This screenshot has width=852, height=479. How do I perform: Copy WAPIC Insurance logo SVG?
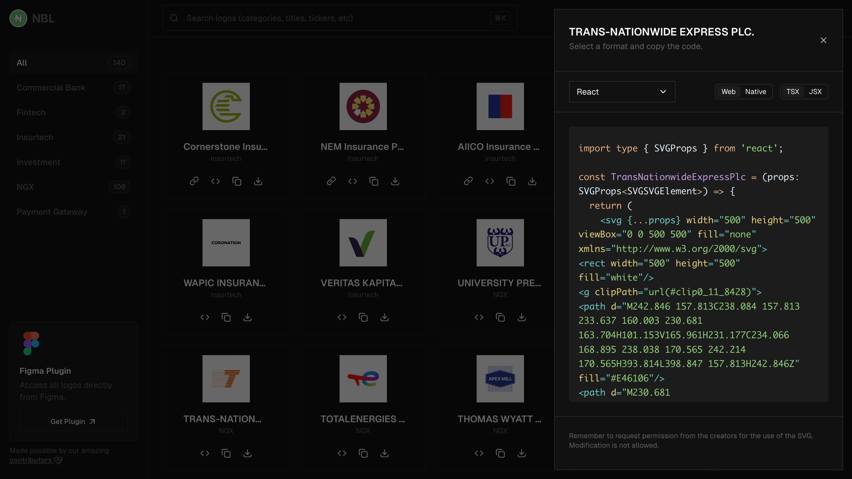(x=226, y=317)
